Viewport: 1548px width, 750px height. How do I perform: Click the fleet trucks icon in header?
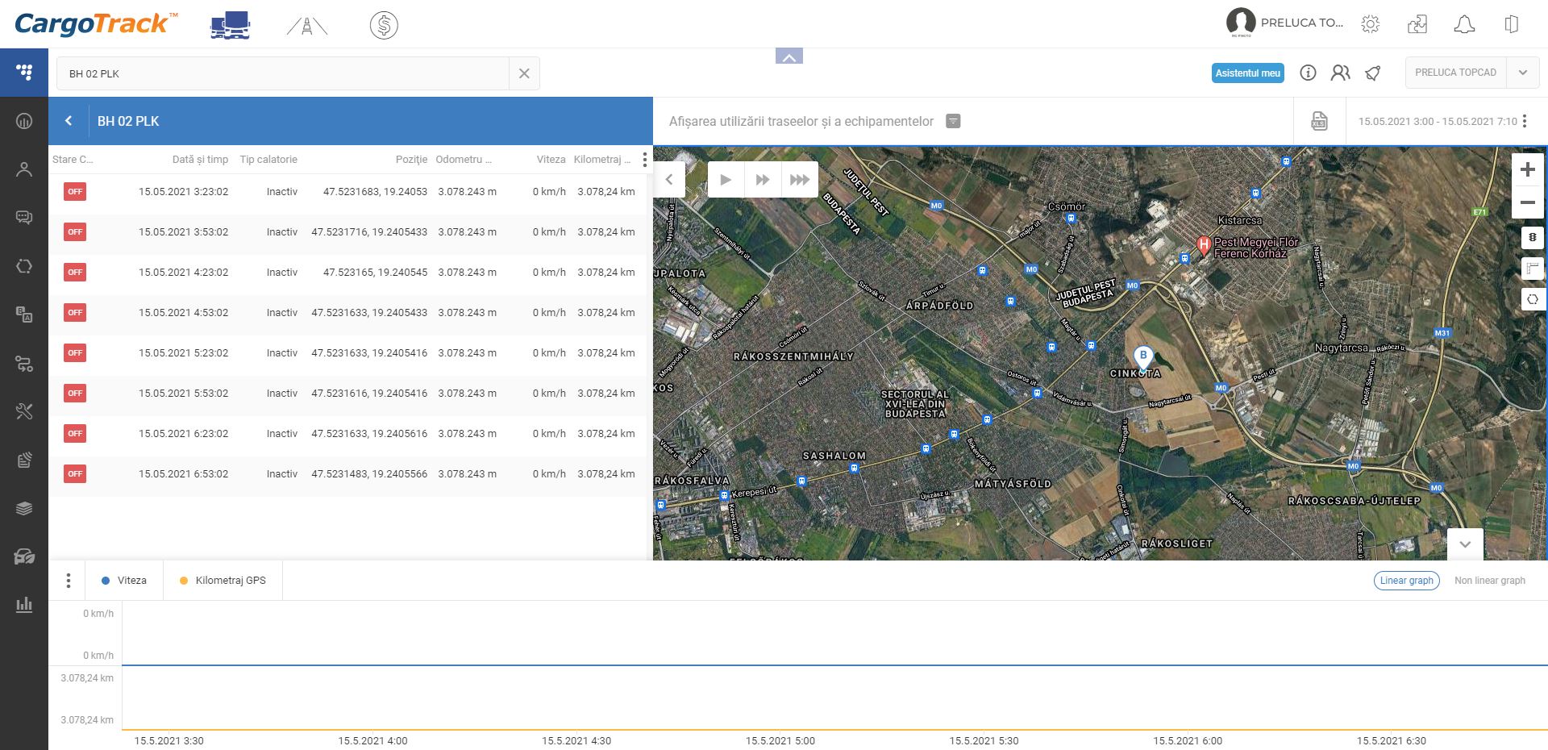pyautogui.click(x=230, y=25)
